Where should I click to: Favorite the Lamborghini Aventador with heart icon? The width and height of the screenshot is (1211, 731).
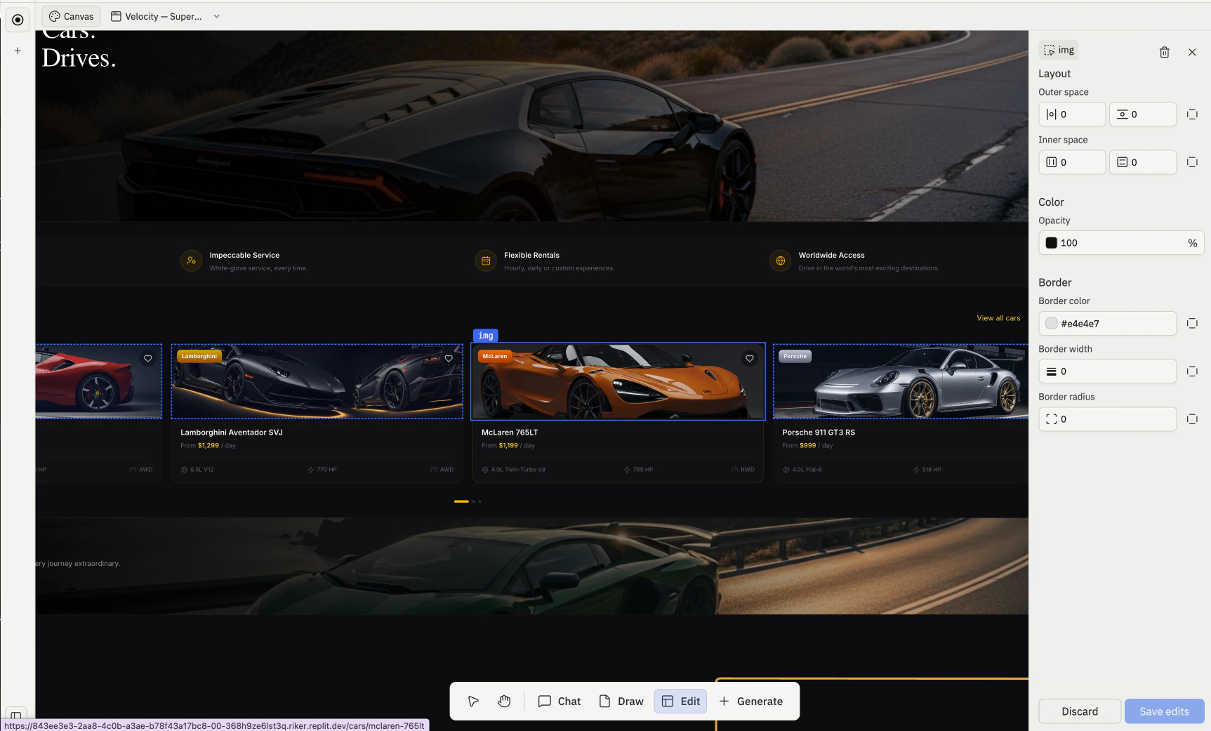(x=449, y=358)
